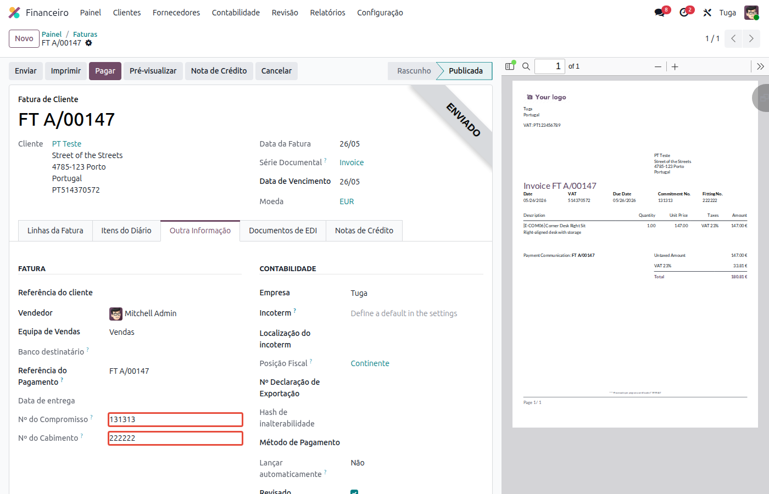Screen dimensions: 769x494
Task: Open the activities clock icon
Action: [x=684, y=13]
